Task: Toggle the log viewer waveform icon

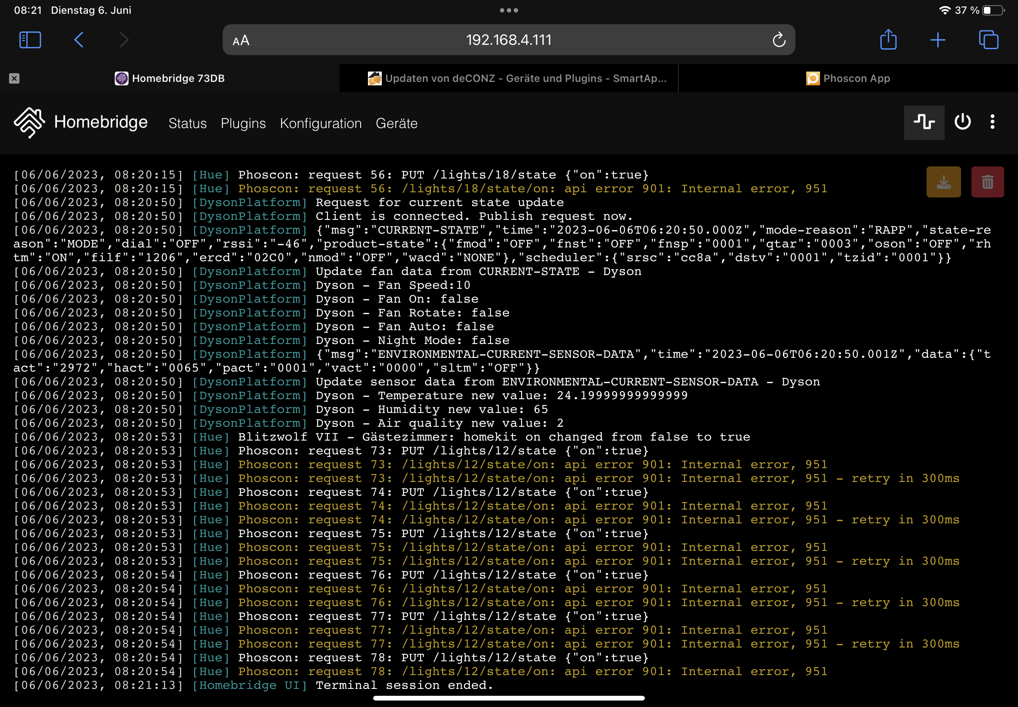Action: 924,122
